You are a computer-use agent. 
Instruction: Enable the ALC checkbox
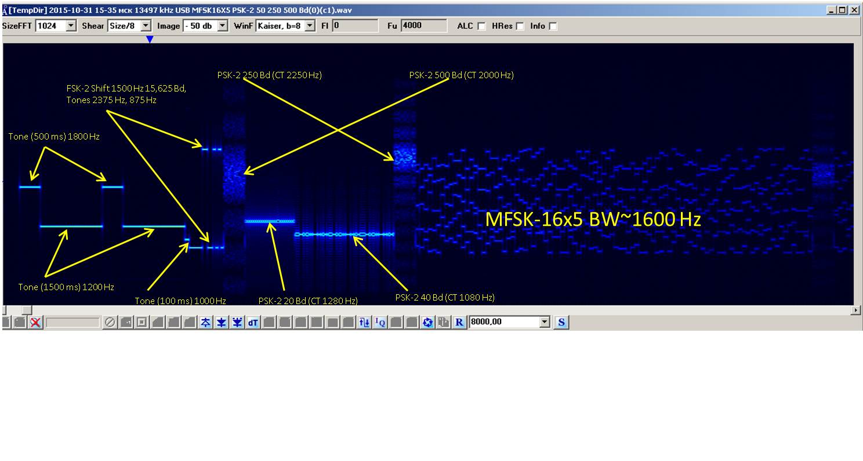(x=481, y=26)
